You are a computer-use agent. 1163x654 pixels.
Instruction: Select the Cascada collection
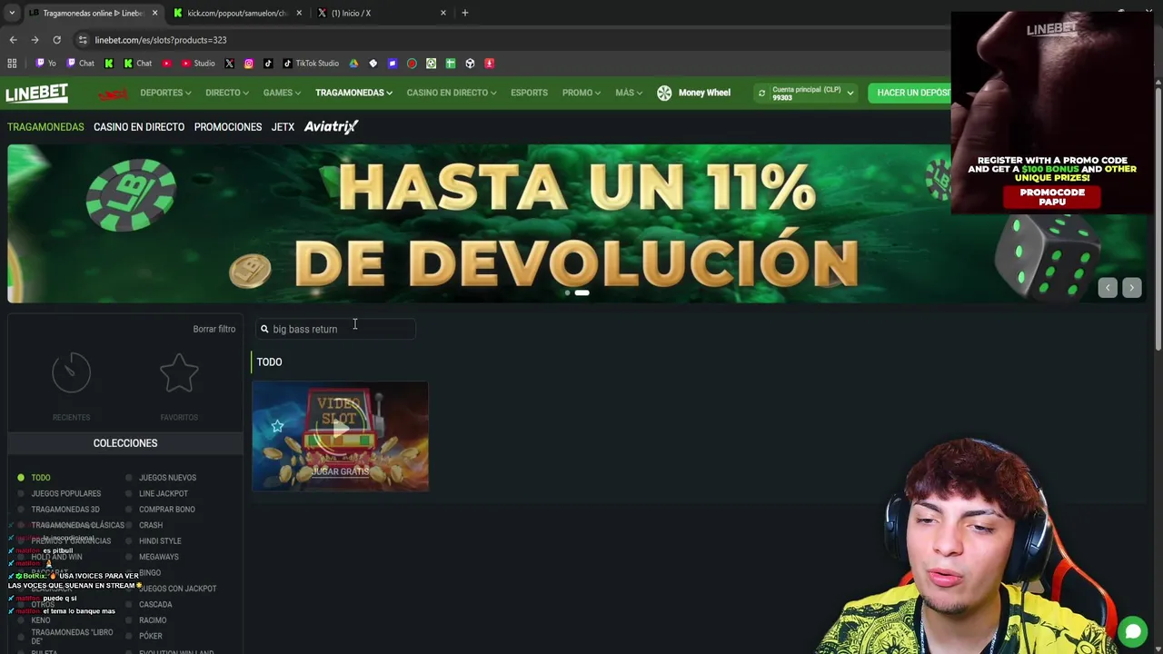(x=155, y=605)
